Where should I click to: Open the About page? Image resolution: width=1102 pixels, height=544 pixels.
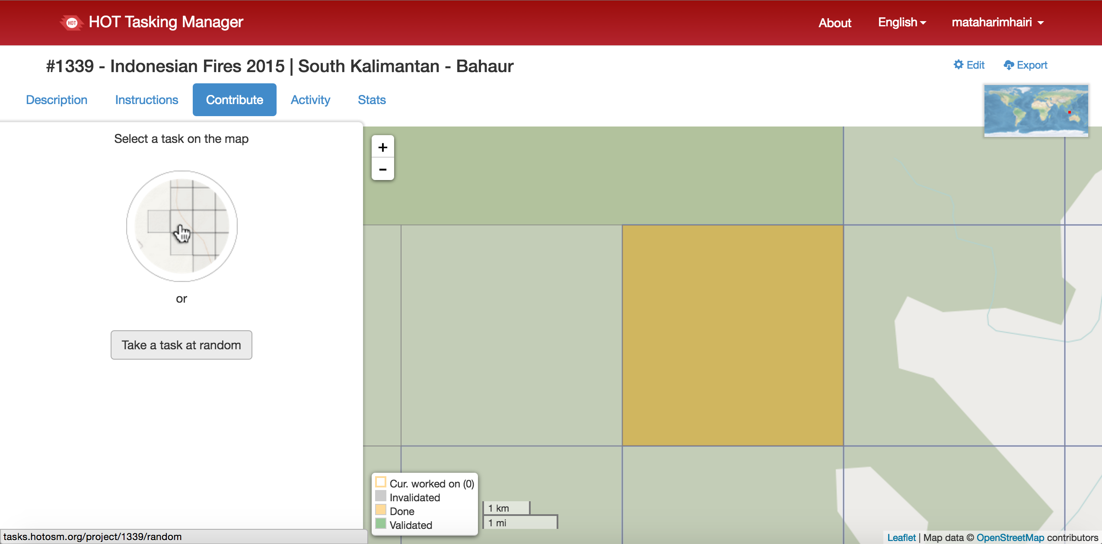click(x=834, y=23)
